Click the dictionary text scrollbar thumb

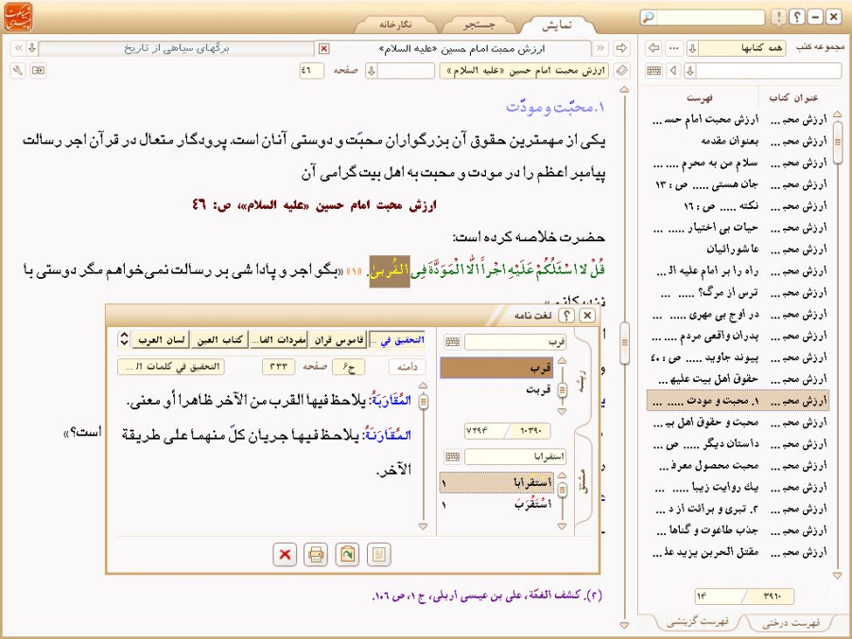424,402
